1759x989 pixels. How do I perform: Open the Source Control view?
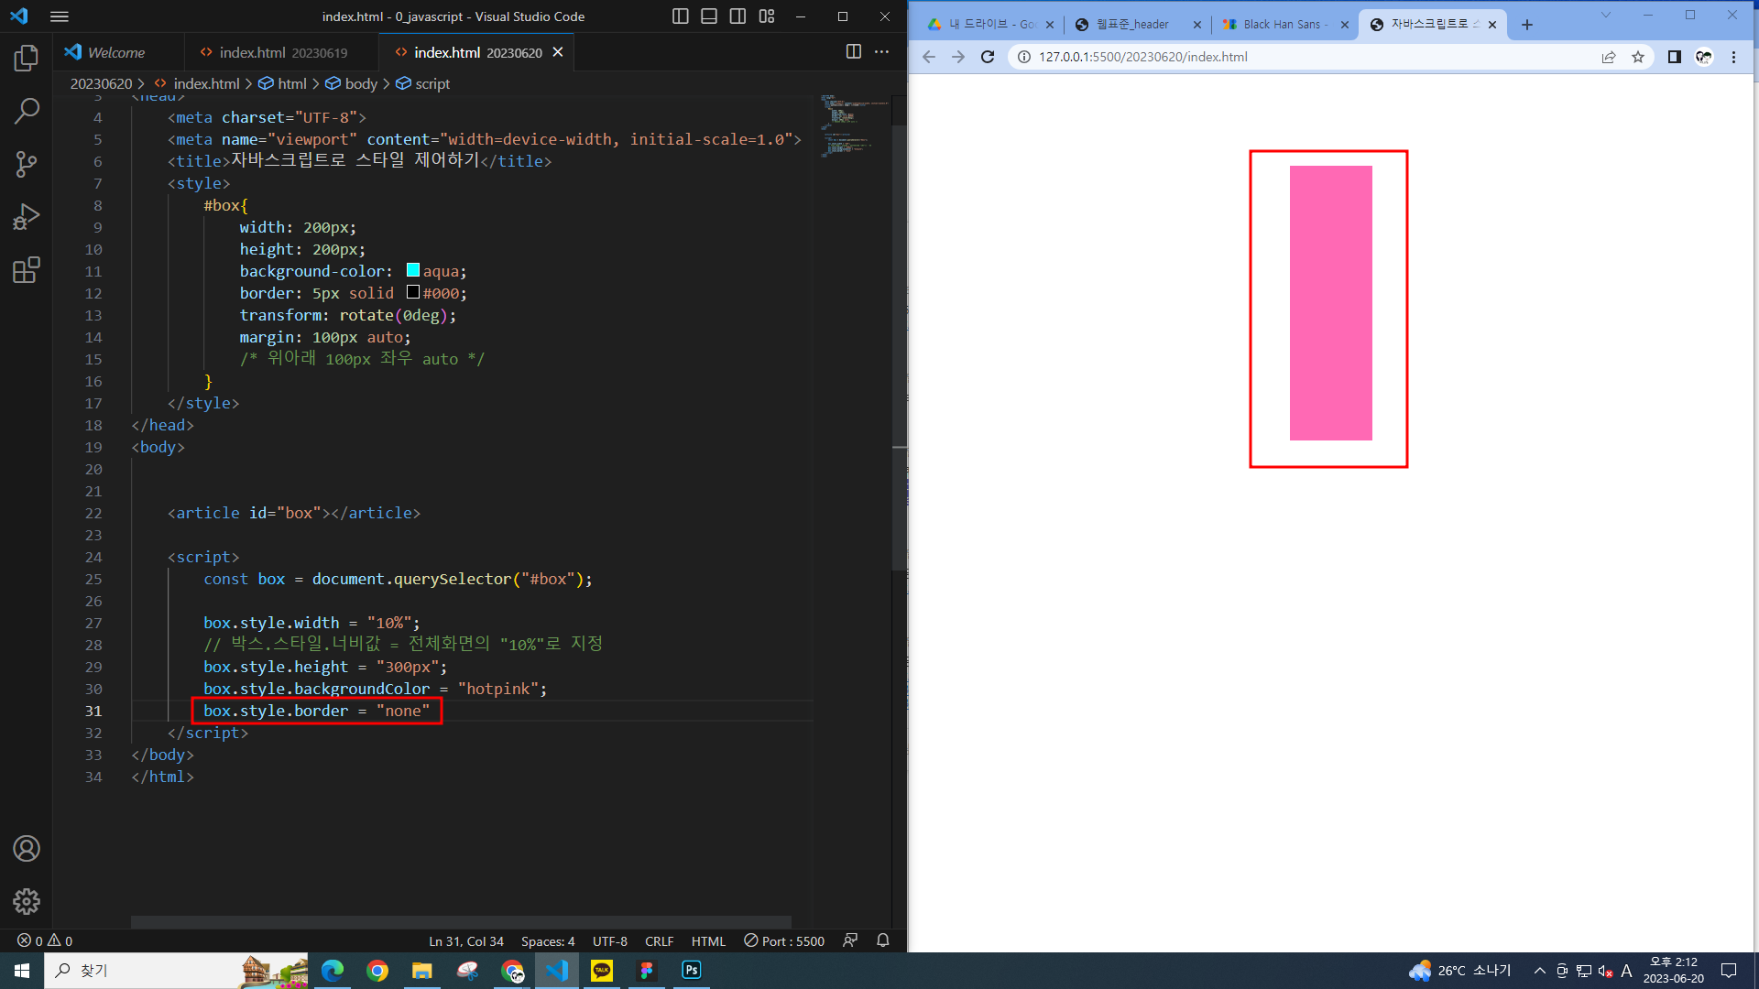point(27,165)
